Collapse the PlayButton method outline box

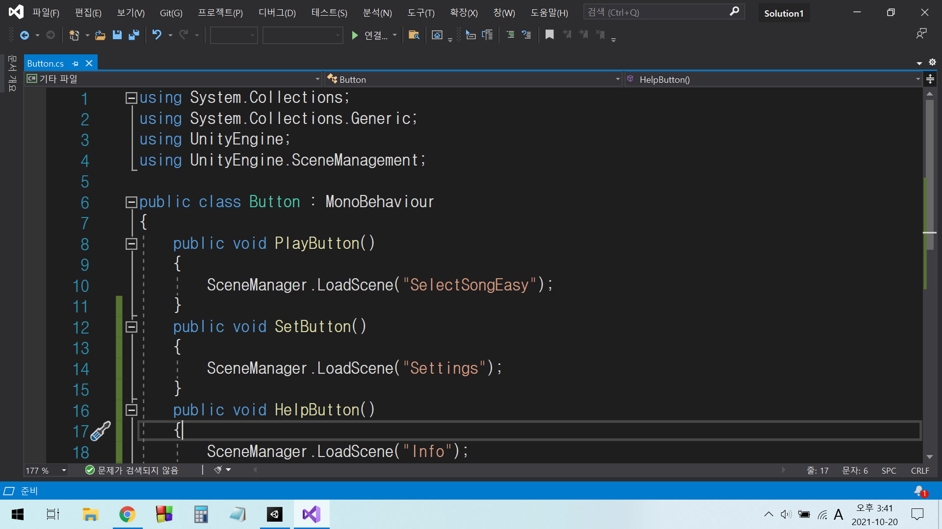[x=131, y=243]
